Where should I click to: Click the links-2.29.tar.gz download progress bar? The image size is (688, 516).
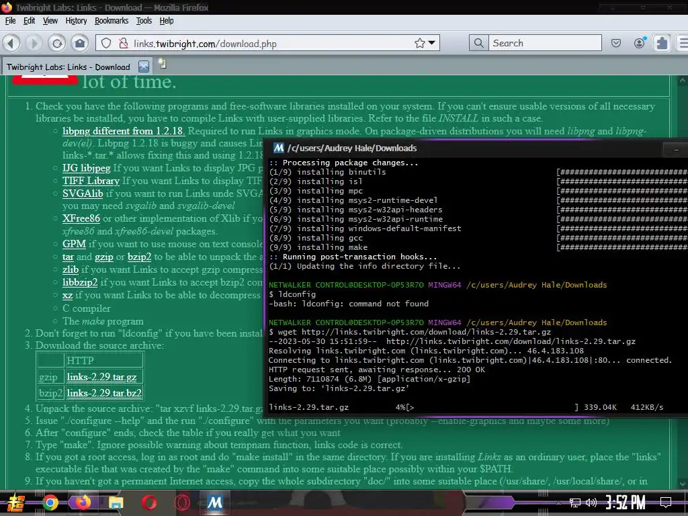(494, 407)
